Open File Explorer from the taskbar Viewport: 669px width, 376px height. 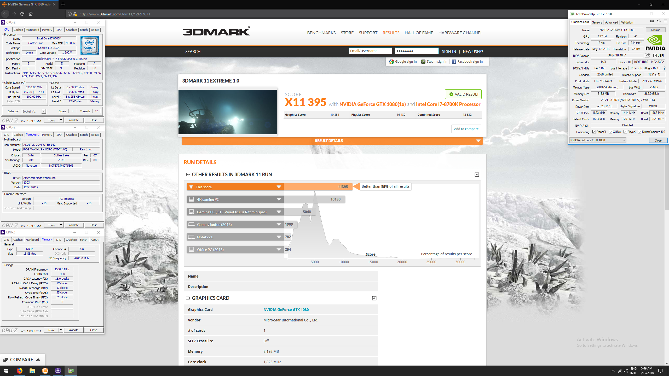point(32,371)
